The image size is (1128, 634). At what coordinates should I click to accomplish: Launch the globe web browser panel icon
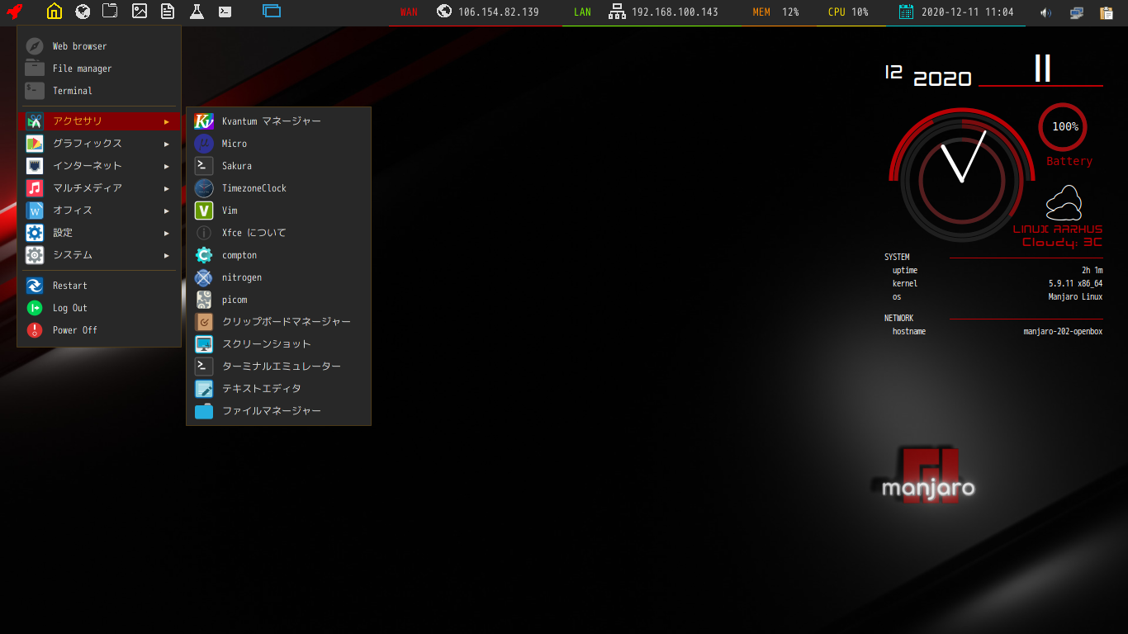(83, 12)
